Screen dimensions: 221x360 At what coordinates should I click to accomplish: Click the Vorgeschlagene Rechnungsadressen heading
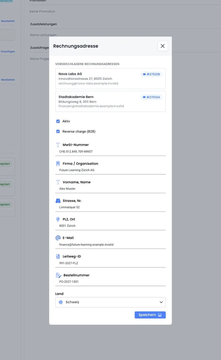coord(87,64)
